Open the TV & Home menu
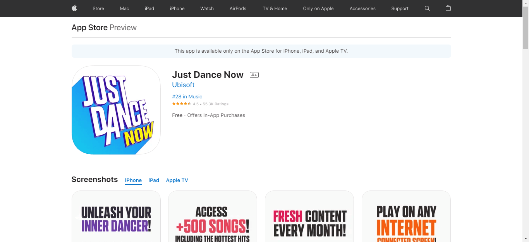Viewport: 529px width, 242px height. pos(275,9)
